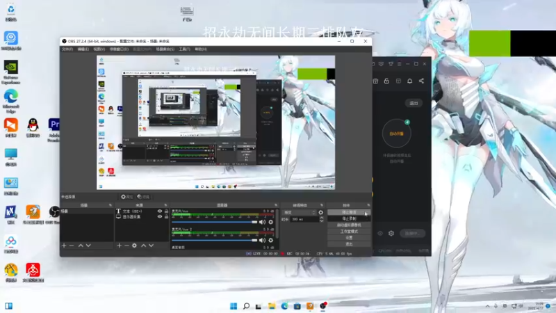Pop out the Sources dock via its header icon
The height and width of the screenshot is (313, 556).
(165, 205)
